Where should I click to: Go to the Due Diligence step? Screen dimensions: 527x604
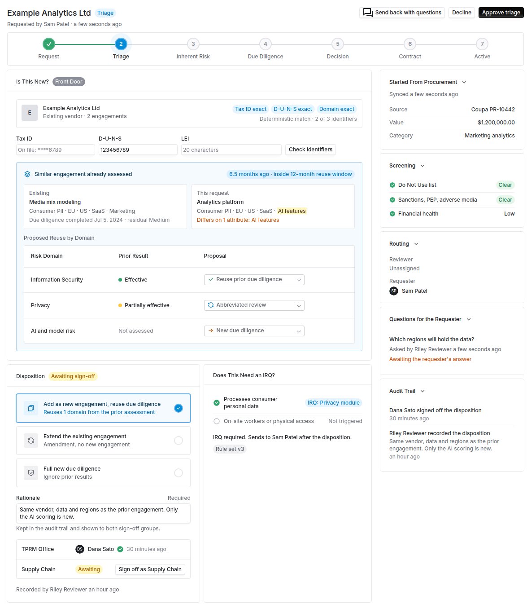click(x=266, y=44)
